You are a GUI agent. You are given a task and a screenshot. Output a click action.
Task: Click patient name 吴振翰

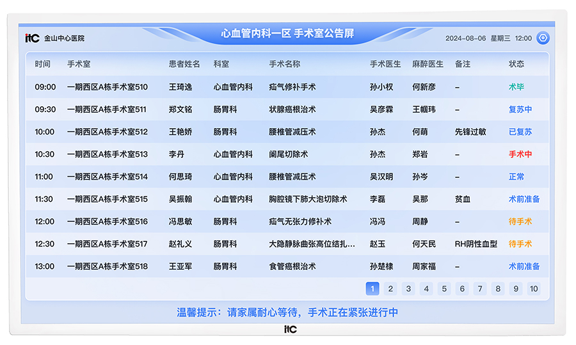(x=180, y=199)
